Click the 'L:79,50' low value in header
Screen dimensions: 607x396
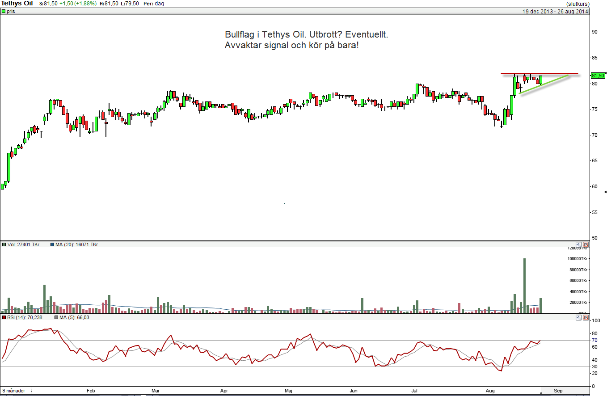point(130,4)
